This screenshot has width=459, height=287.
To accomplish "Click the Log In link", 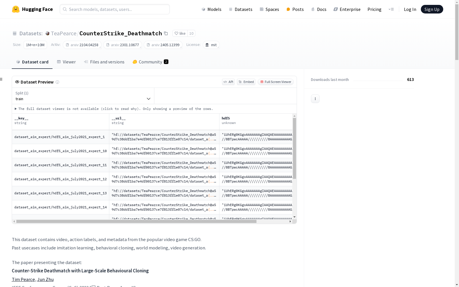I will point(410,9).
